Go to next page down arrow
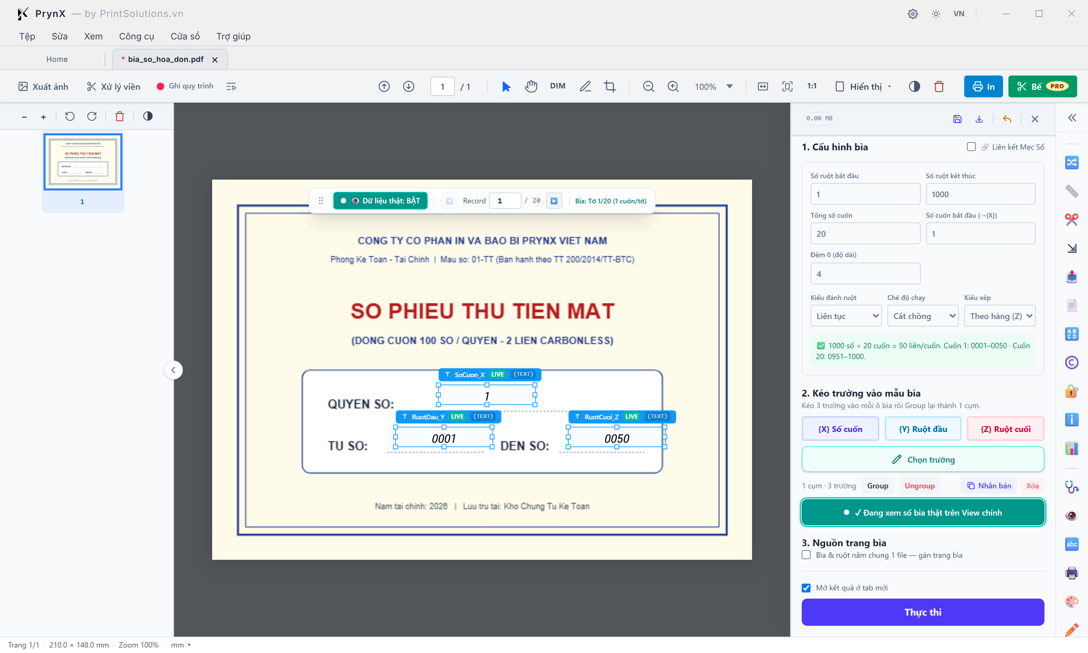This screenshot has width=1088, height=653. (409, 86)
